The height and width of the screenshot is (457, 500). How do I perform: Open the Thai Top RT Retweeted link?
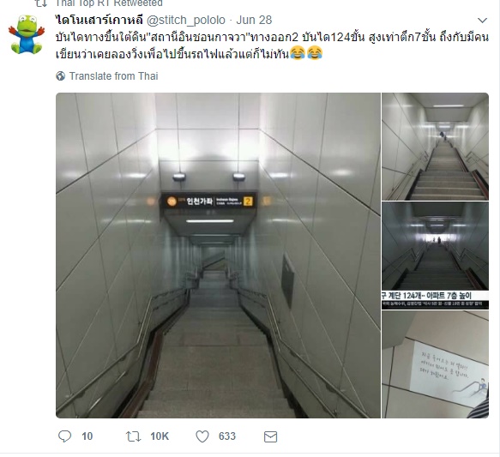(109, 3)
